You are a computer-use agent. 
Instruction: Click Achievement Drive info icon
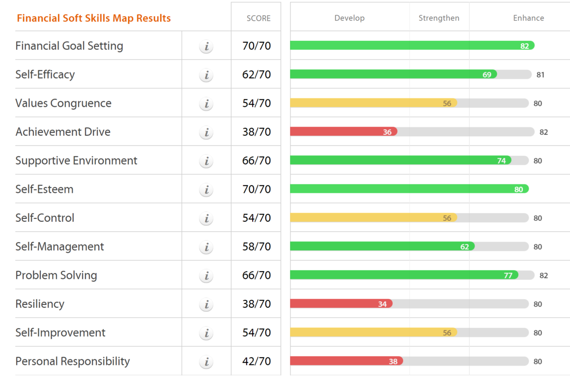coord(206,133)
